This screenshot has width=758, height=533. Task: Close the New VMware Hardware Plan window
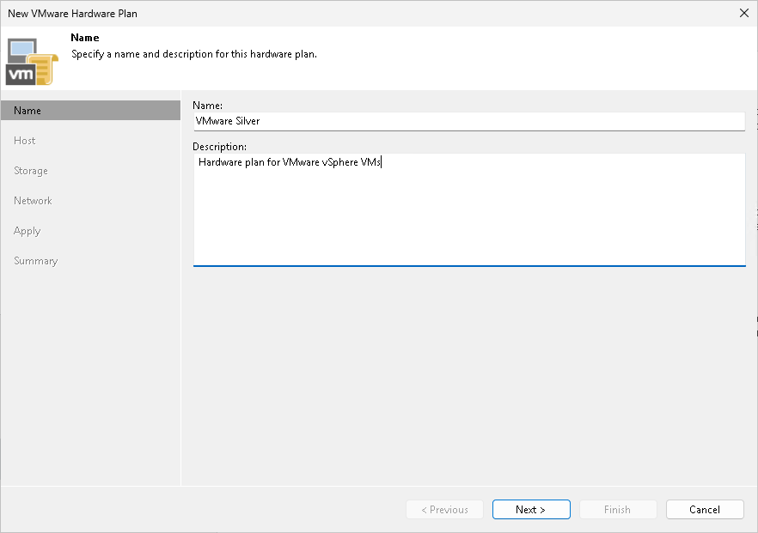743,13
